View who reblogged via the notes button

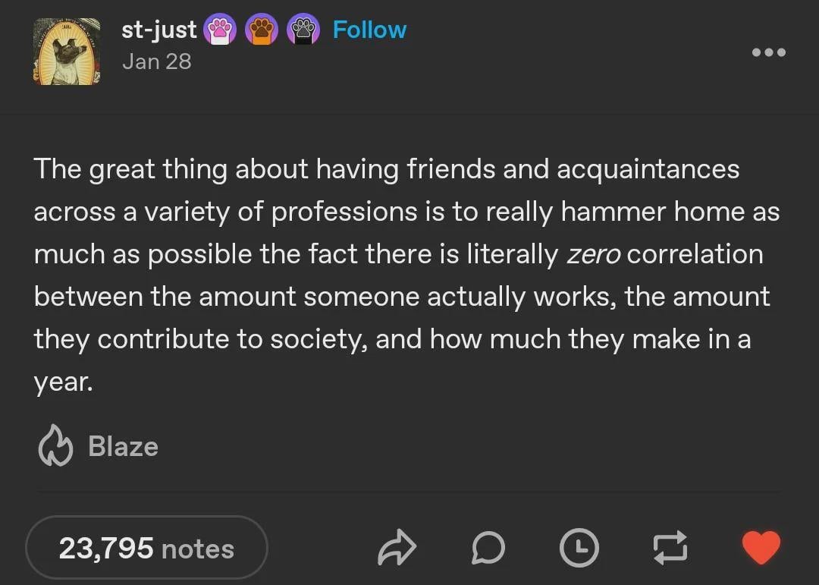click(x=146, y=548)
